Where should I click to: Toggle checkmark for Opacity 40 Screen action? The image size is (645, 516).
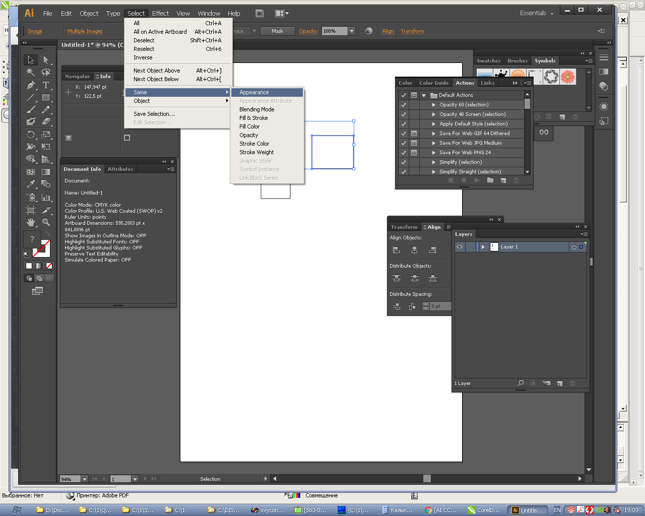pos(403,114)
